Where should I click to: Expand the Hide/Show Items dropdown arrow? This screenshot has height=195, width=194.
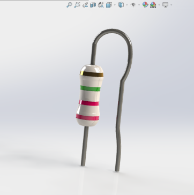click(139, 5)
